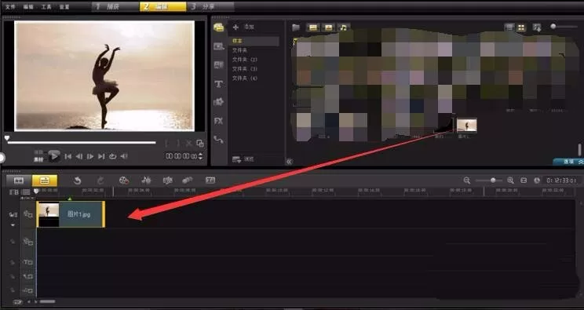Viewport: 584px width, 310px height.
Task: Switch library to thumbnail view
Action: 521,27
